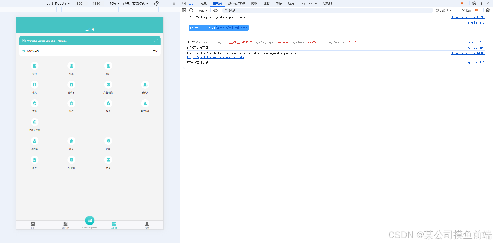Switch to the 性能 tab
493x243 pixels.
pyautogui.click(x=266, y=3)
